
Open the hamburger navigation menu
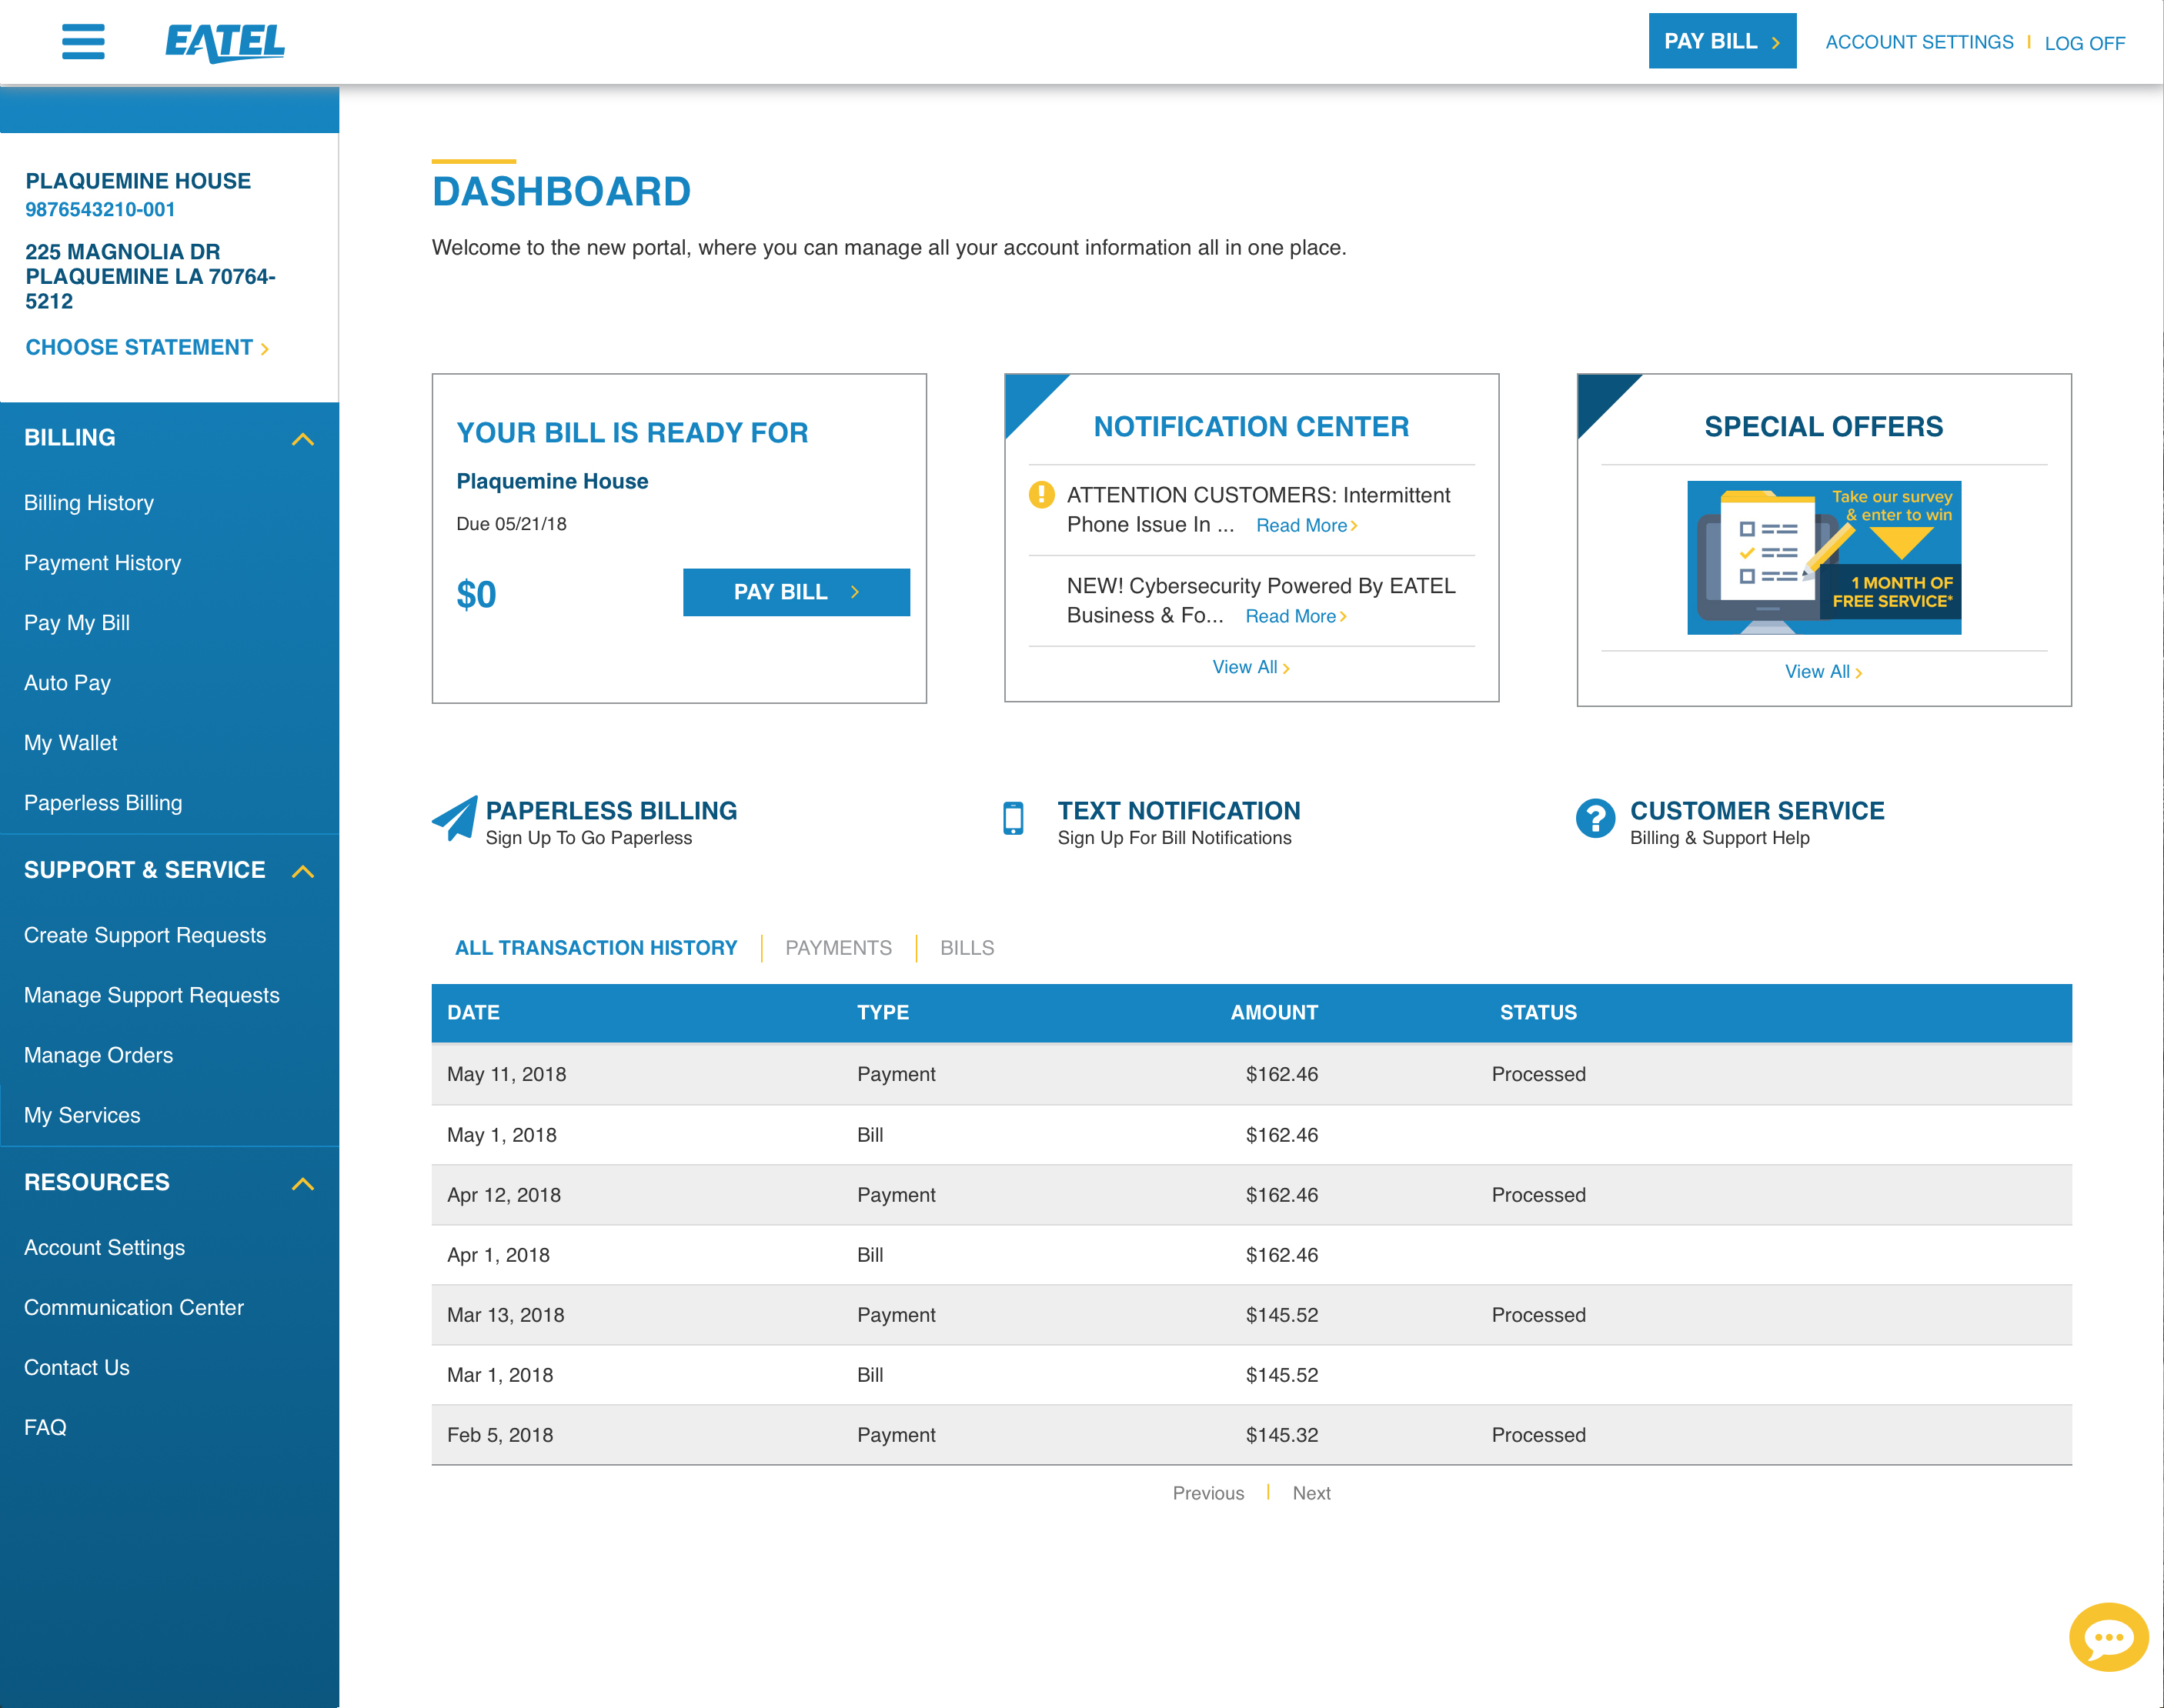83,41
